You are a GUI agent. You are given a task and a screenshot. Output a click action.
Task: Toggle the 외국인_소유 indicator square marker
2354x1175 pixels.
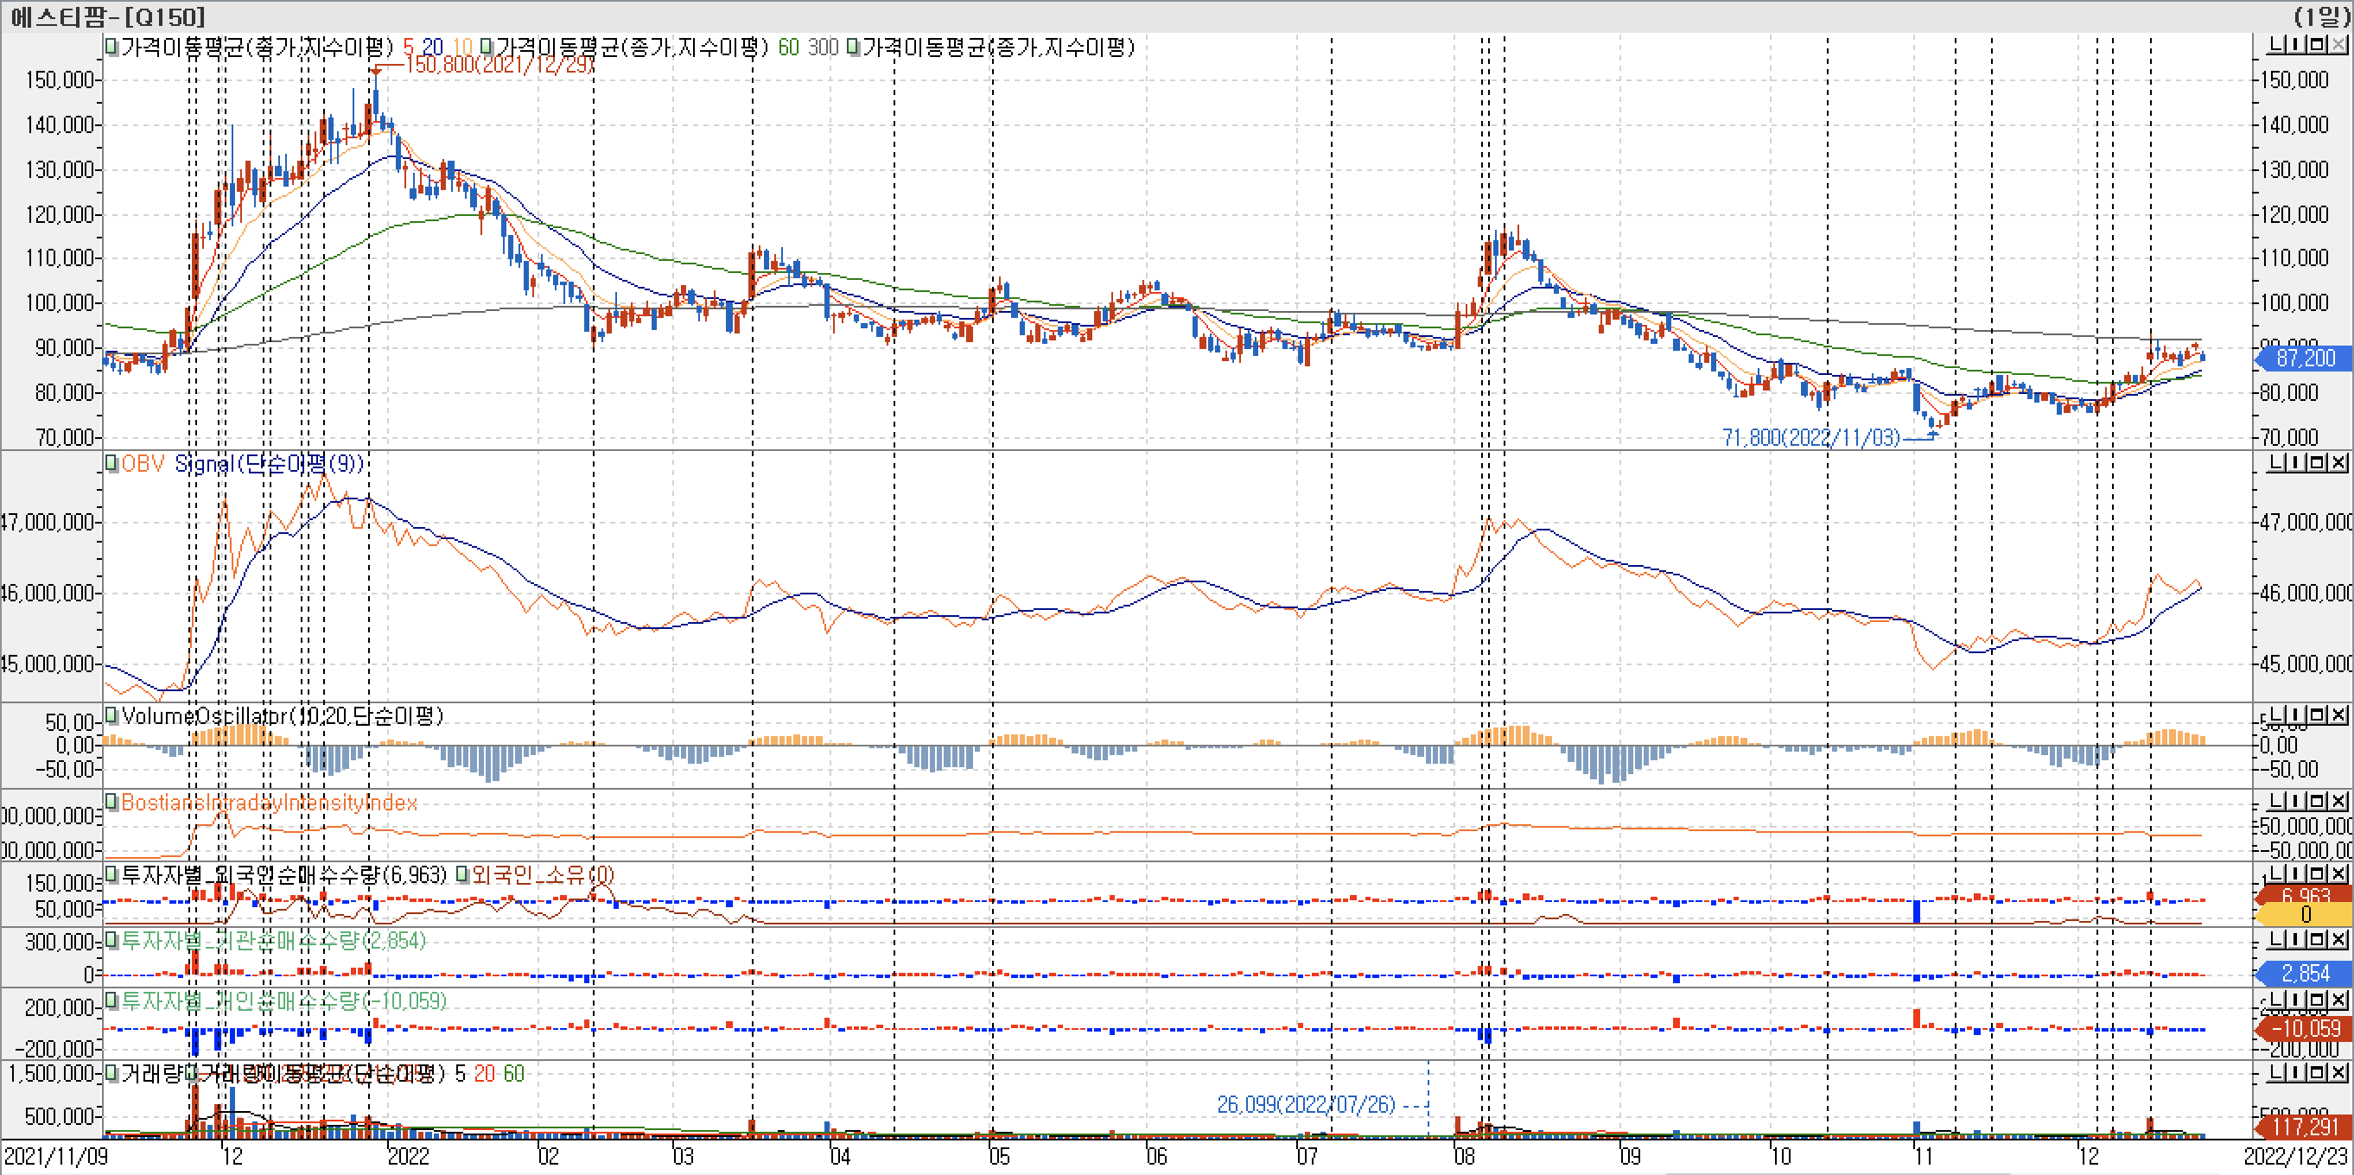(462, 875)
